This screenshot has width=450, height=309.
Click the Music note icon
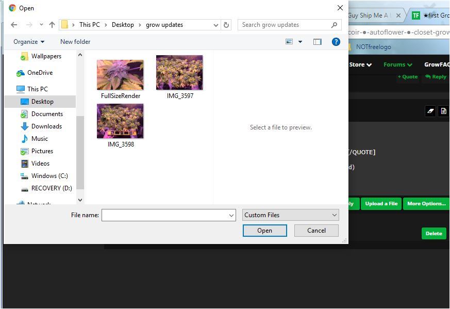pyautogui.click(x=25, y=139)
